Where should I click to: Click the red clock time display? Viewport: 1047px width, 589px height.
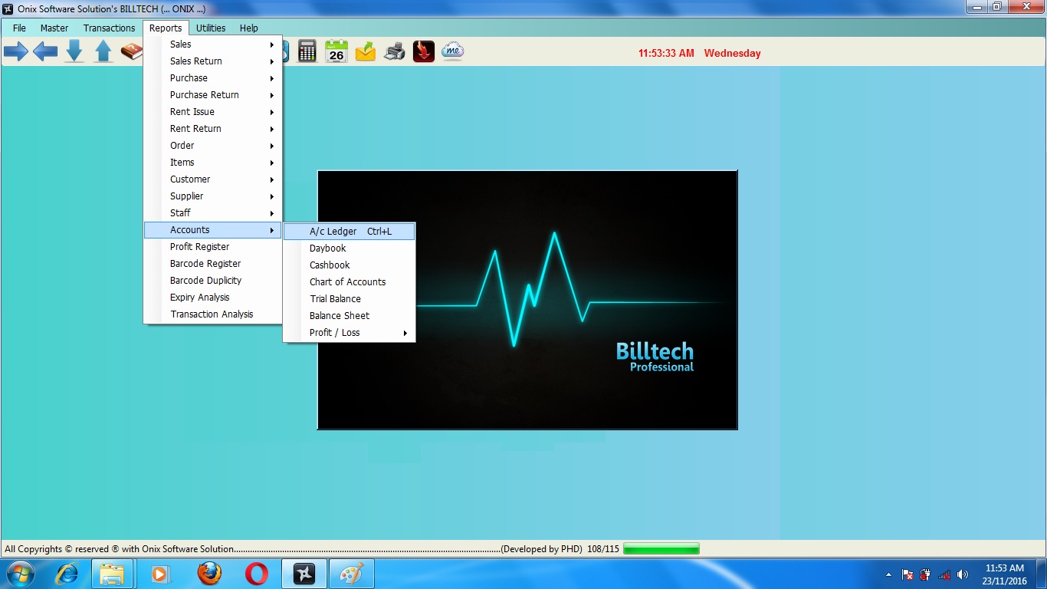pyautogui.click(x=666, y=54)
